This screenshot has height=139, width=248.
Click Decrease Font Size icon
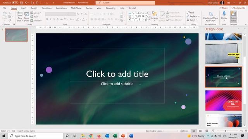pos(81,14)
